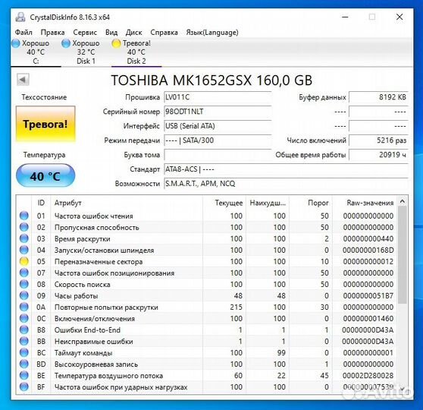The height and width of the screenshot is (410, 423).
Task: Click the Режим передачи field SATA/300
Action: (218, 140)
